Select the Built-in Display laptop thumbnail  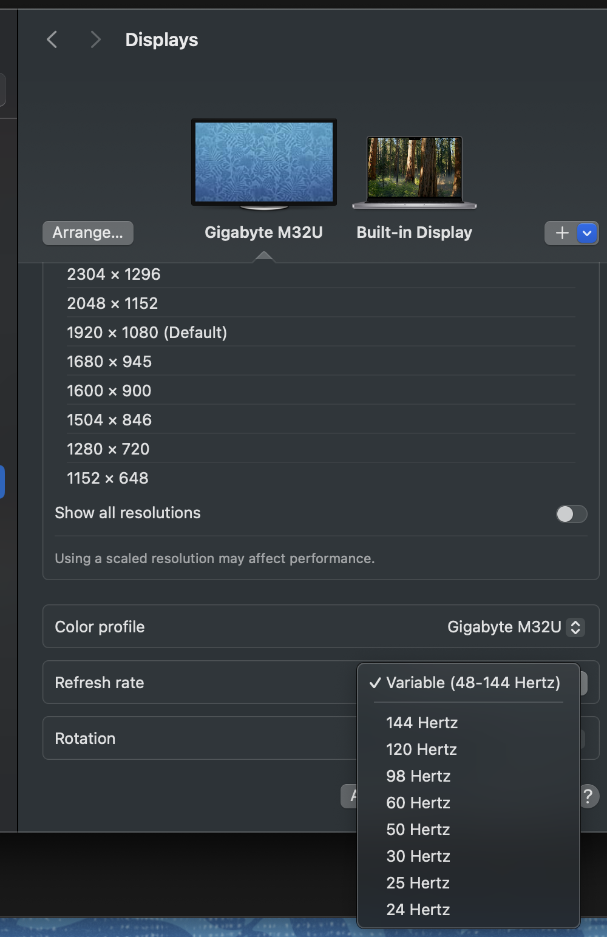click(x=415, y=172)
